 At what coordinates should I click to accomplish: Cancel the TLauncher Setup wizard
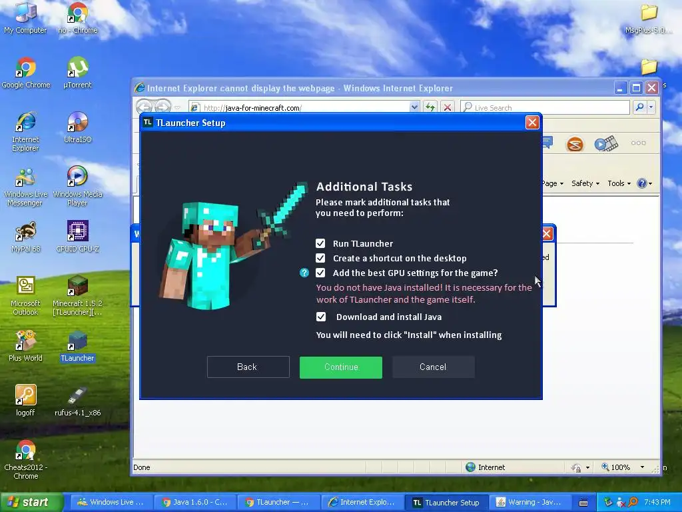(433, 367)
